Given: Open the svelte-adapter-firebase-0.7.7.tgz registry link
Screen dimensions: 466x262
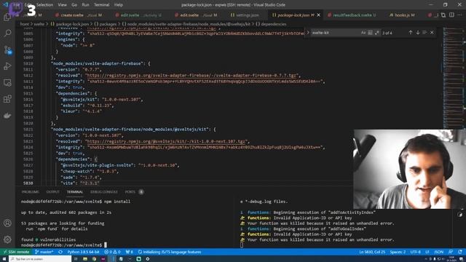Looking at the screenshot, I should pyautogui.click(x=192, y=76).
